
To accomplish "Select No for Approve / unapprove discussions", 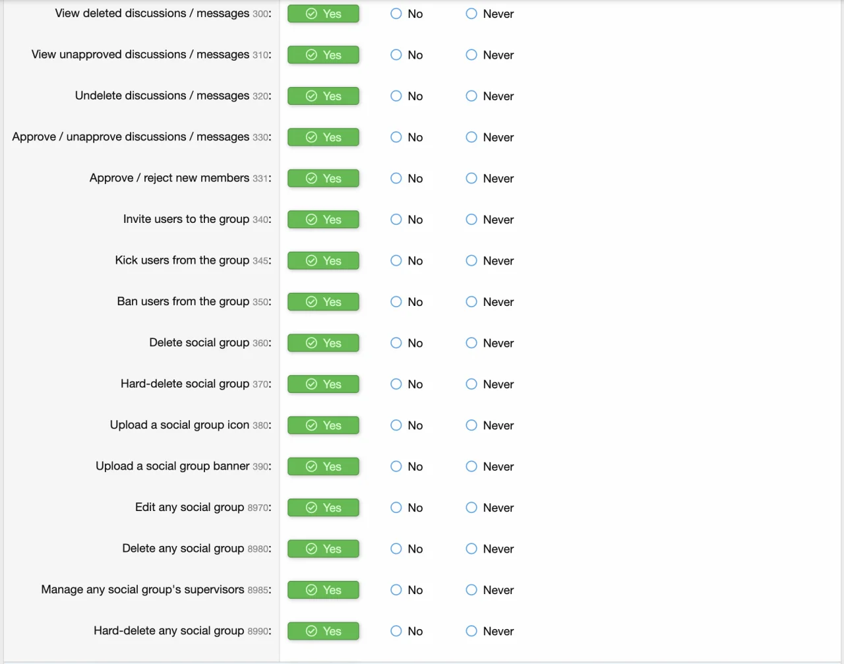I will point(396,137).
